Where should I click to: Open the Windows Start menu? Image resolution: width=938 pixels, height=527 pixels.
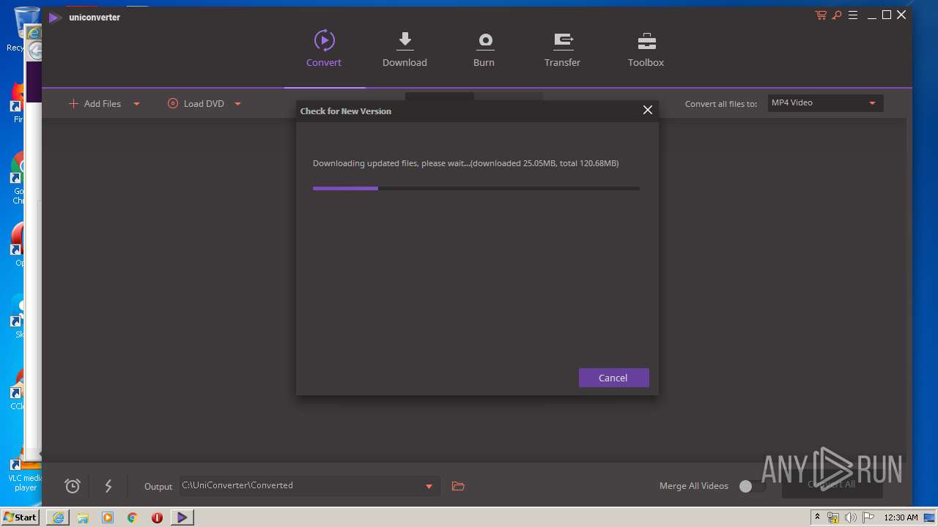tap(20, 517)
